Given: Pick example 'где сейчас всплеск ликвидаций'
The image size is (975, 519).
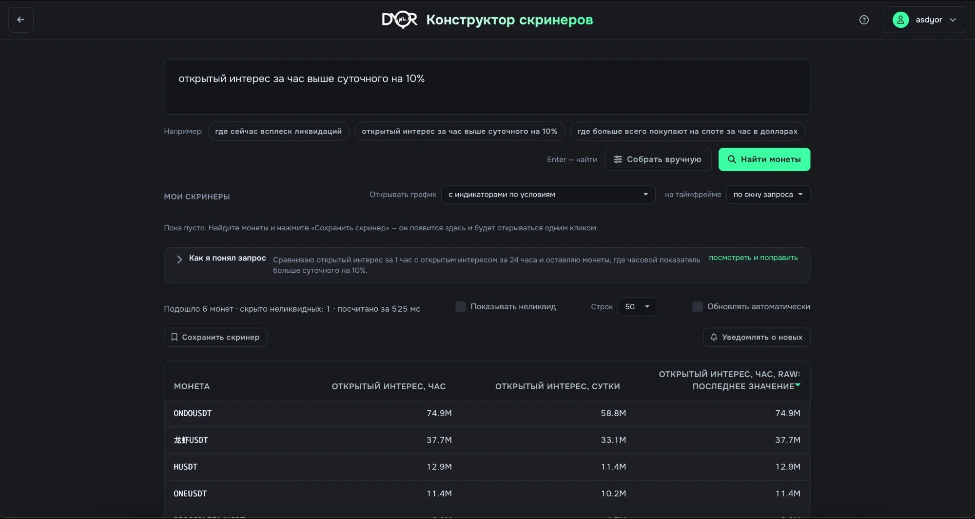Looking at the screenshot, I should point(278,131).
